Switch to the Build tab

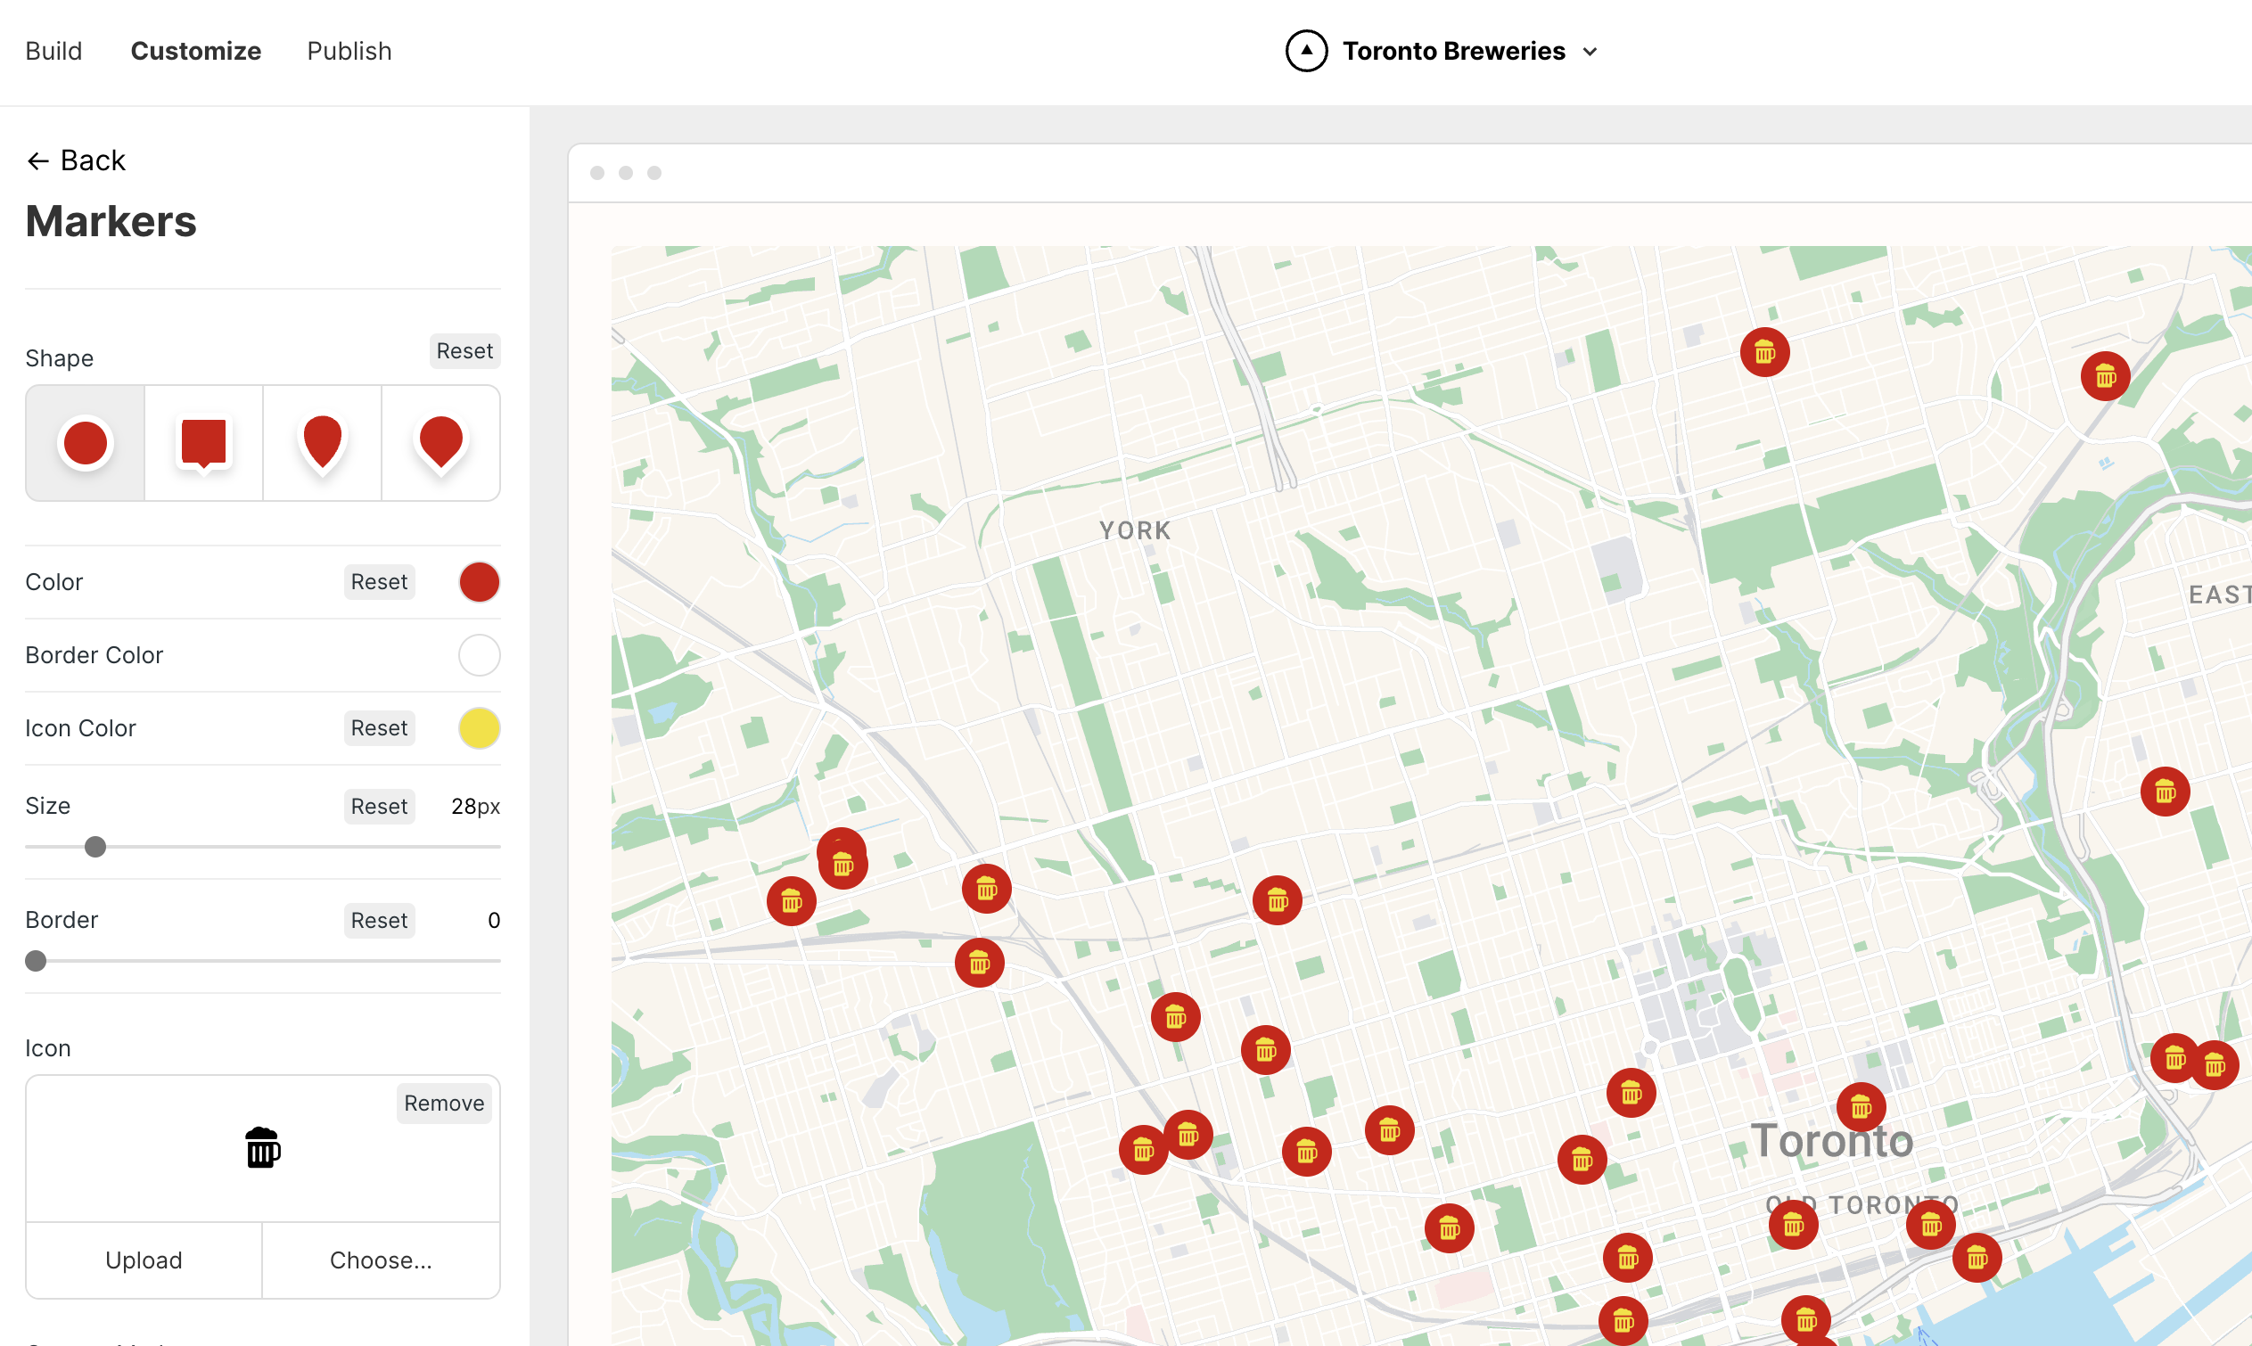click(53, 51)
